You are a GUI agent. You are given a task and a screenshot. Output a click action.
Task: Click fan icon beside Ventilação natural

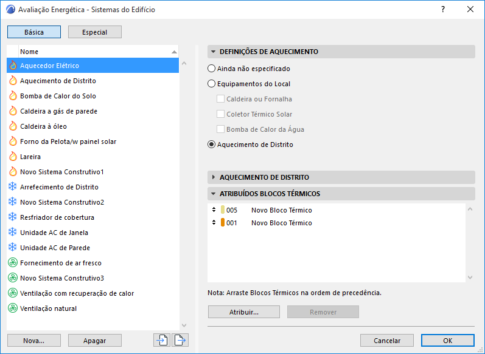pos(13,308)
